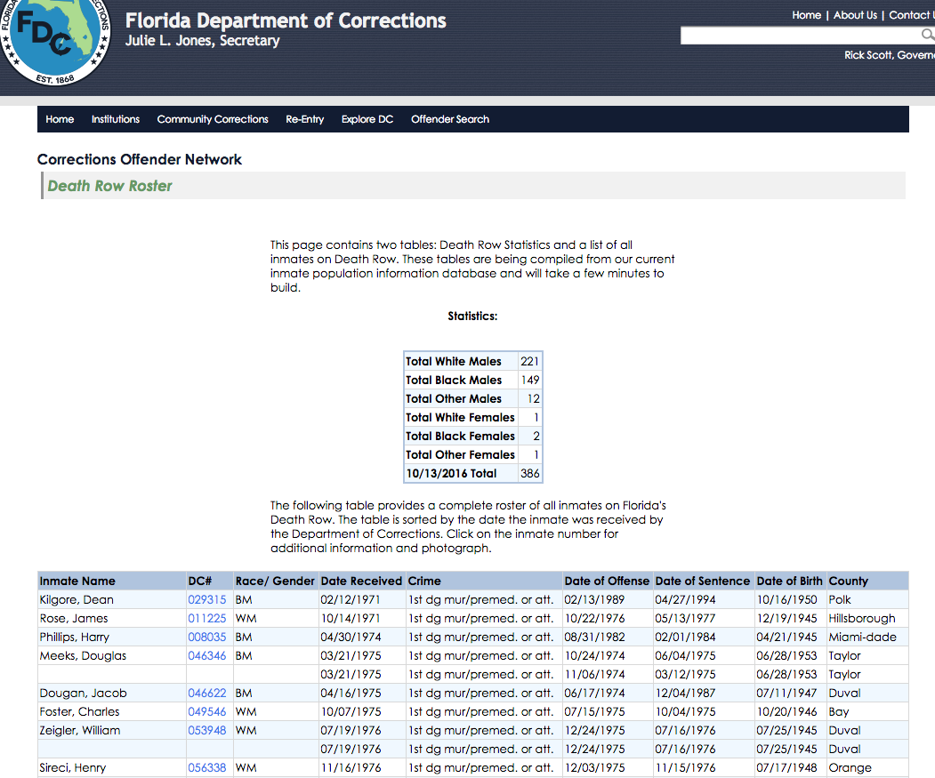This screenshot has width=935, height=778.
Task: Click the Date of Sentence column header
Action: pyautogui.click(x=703, y=581)
